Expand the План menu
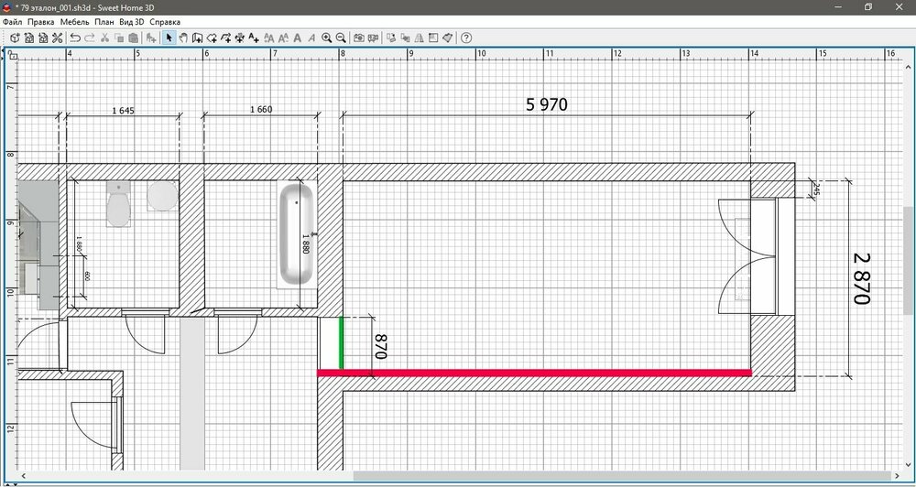This screenshot has width=916, height=487. pos(104,21)
